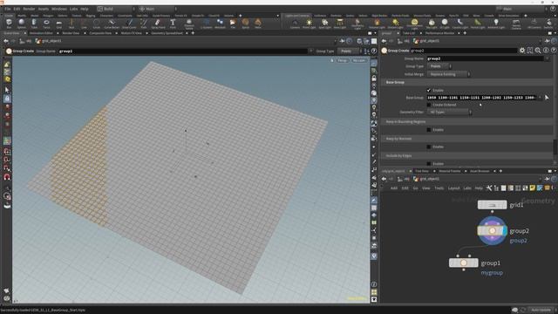The height and width of the screenshot is (314, 558).
Task: Toggle the display flag on group2 node
Action: pyautogui.click(x=505, y=230)
